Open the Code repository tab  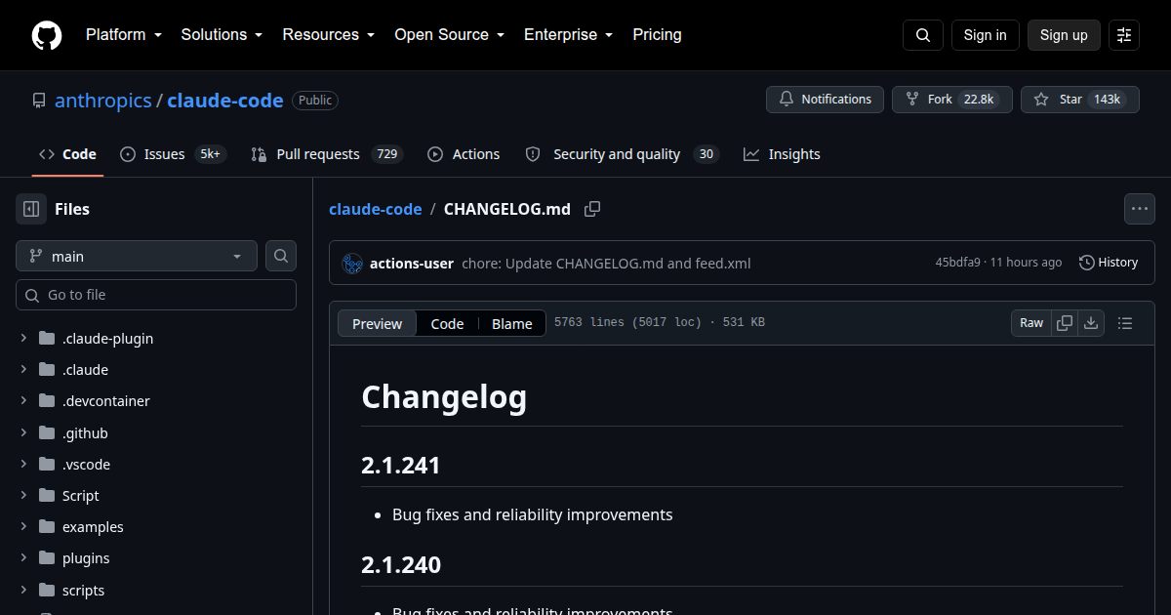click(67, 154)
